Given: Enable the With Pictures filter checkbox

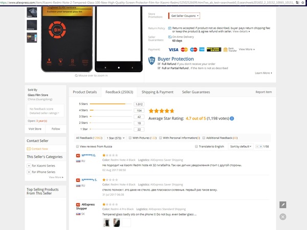Looking at the screenshot, I should (130, 138).
